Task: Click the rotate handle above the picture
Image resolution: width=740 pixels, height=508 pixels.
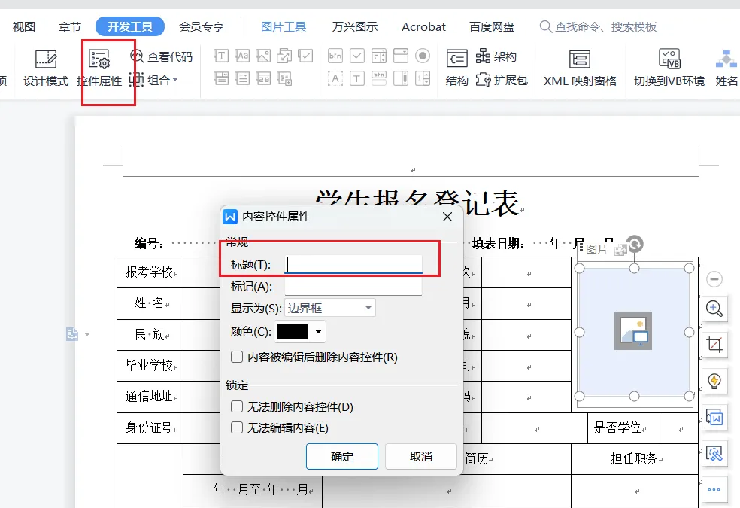Action: (635, 244)
